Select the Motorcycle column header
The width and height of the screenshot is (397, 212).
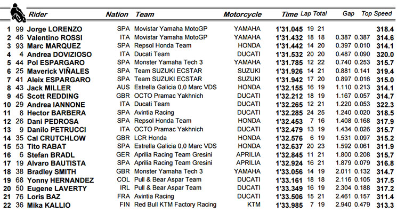pyautogui.click(x=242, y=14)
